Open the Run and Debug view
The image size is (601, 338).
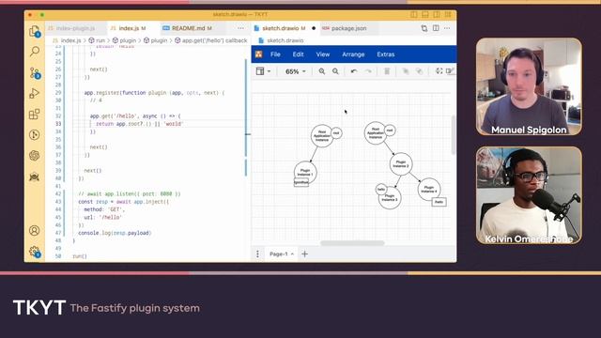[35, 93]
